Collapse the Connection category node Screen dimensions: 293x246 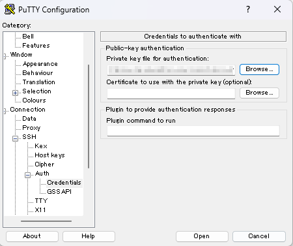(5, 111)
